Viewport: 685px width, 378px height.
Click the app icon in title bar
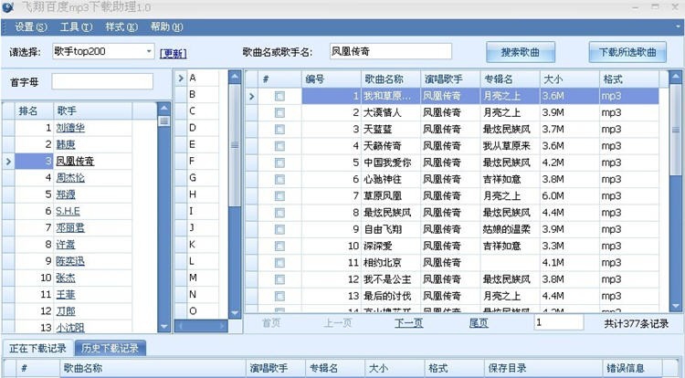(x=8, y=7)
